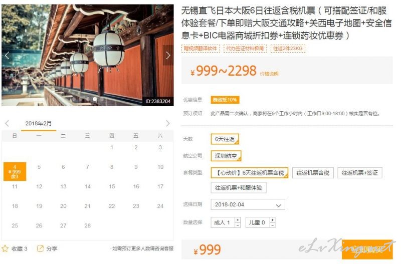Click the 蜂蜜抵10% discount badge
This screenshot has width=401, height=264.
click(225, 100)
